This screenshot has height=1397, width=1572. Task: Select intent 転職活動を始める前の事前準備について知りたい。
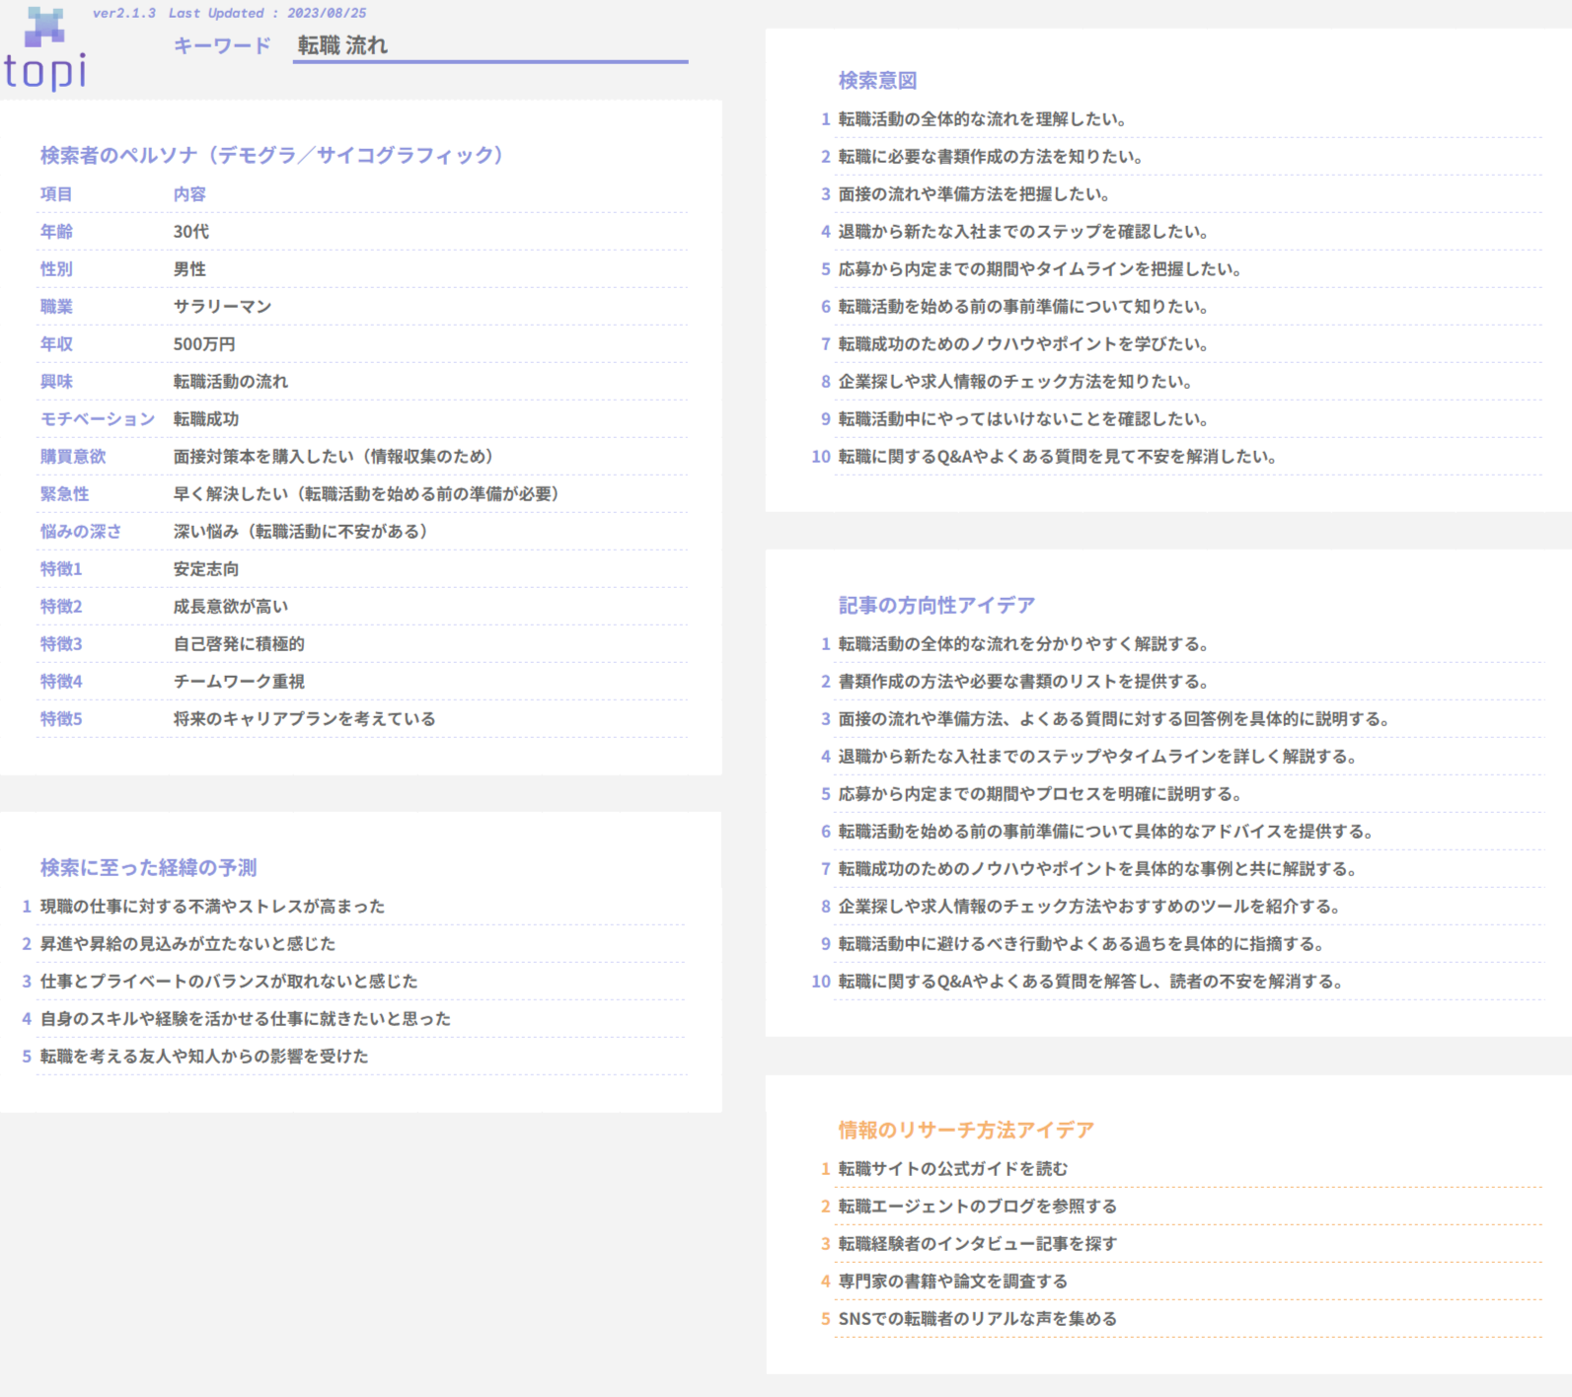(x=1024, y=307)
